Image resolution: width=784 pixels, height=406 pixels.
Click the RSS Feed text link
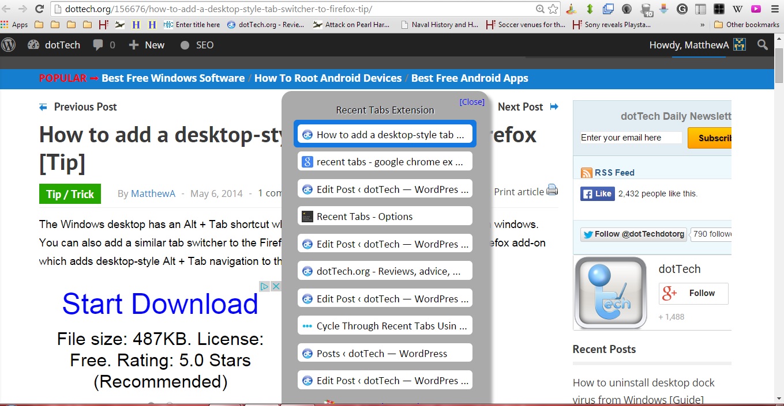(x=614, y=173)
